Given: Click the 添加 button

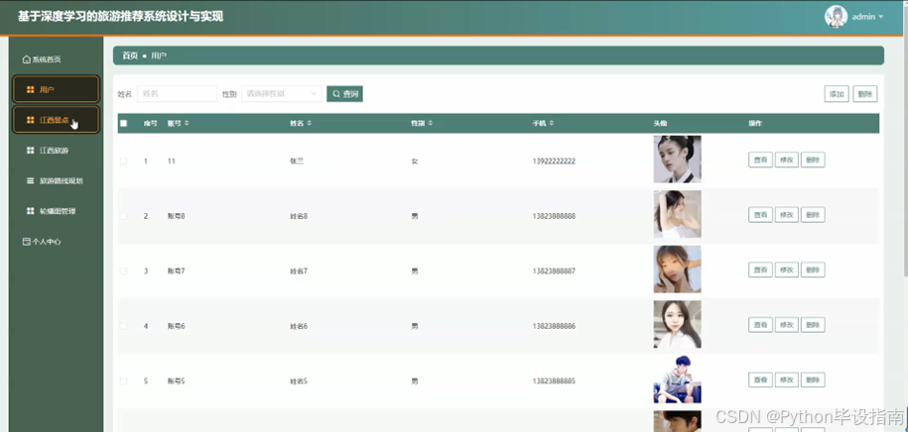Looking at the screenshot, I should coord(837,94).
